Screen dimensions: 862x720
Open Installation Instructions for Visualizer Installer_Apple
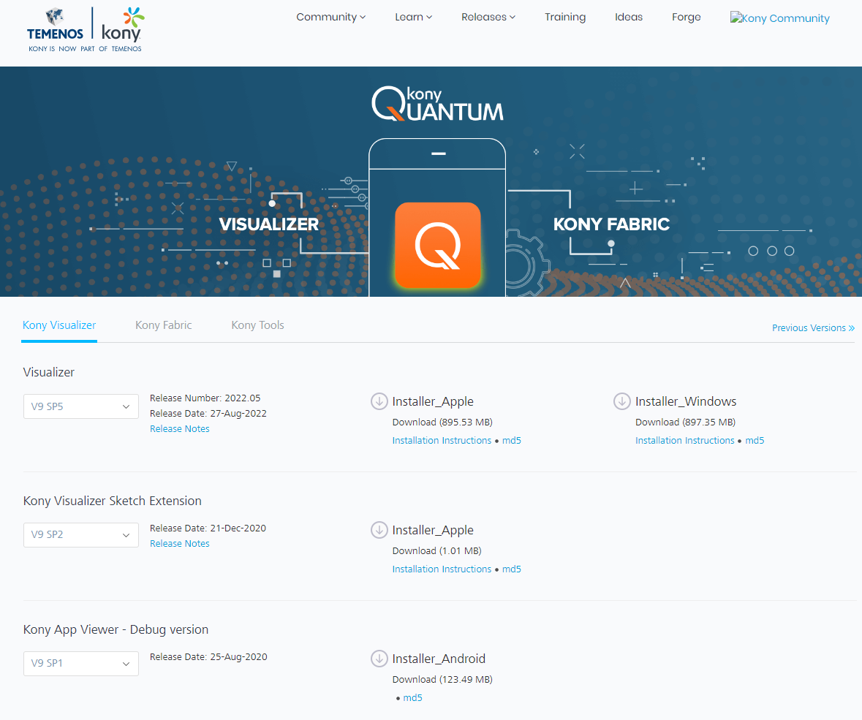point(442,441)
